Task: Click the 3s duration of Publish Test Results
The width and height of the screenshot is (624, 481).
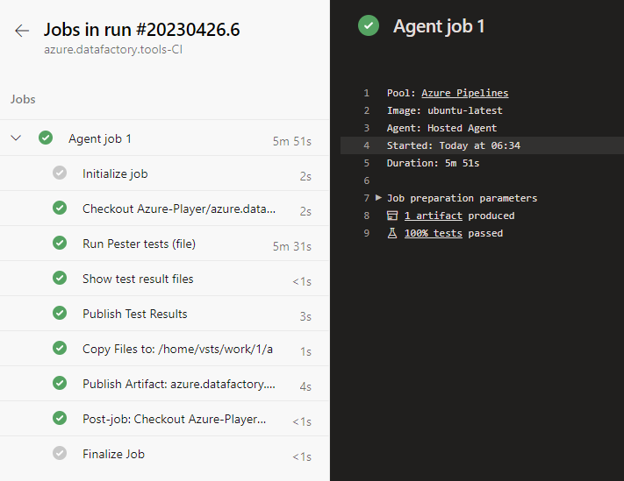Action: coord(305,316)
